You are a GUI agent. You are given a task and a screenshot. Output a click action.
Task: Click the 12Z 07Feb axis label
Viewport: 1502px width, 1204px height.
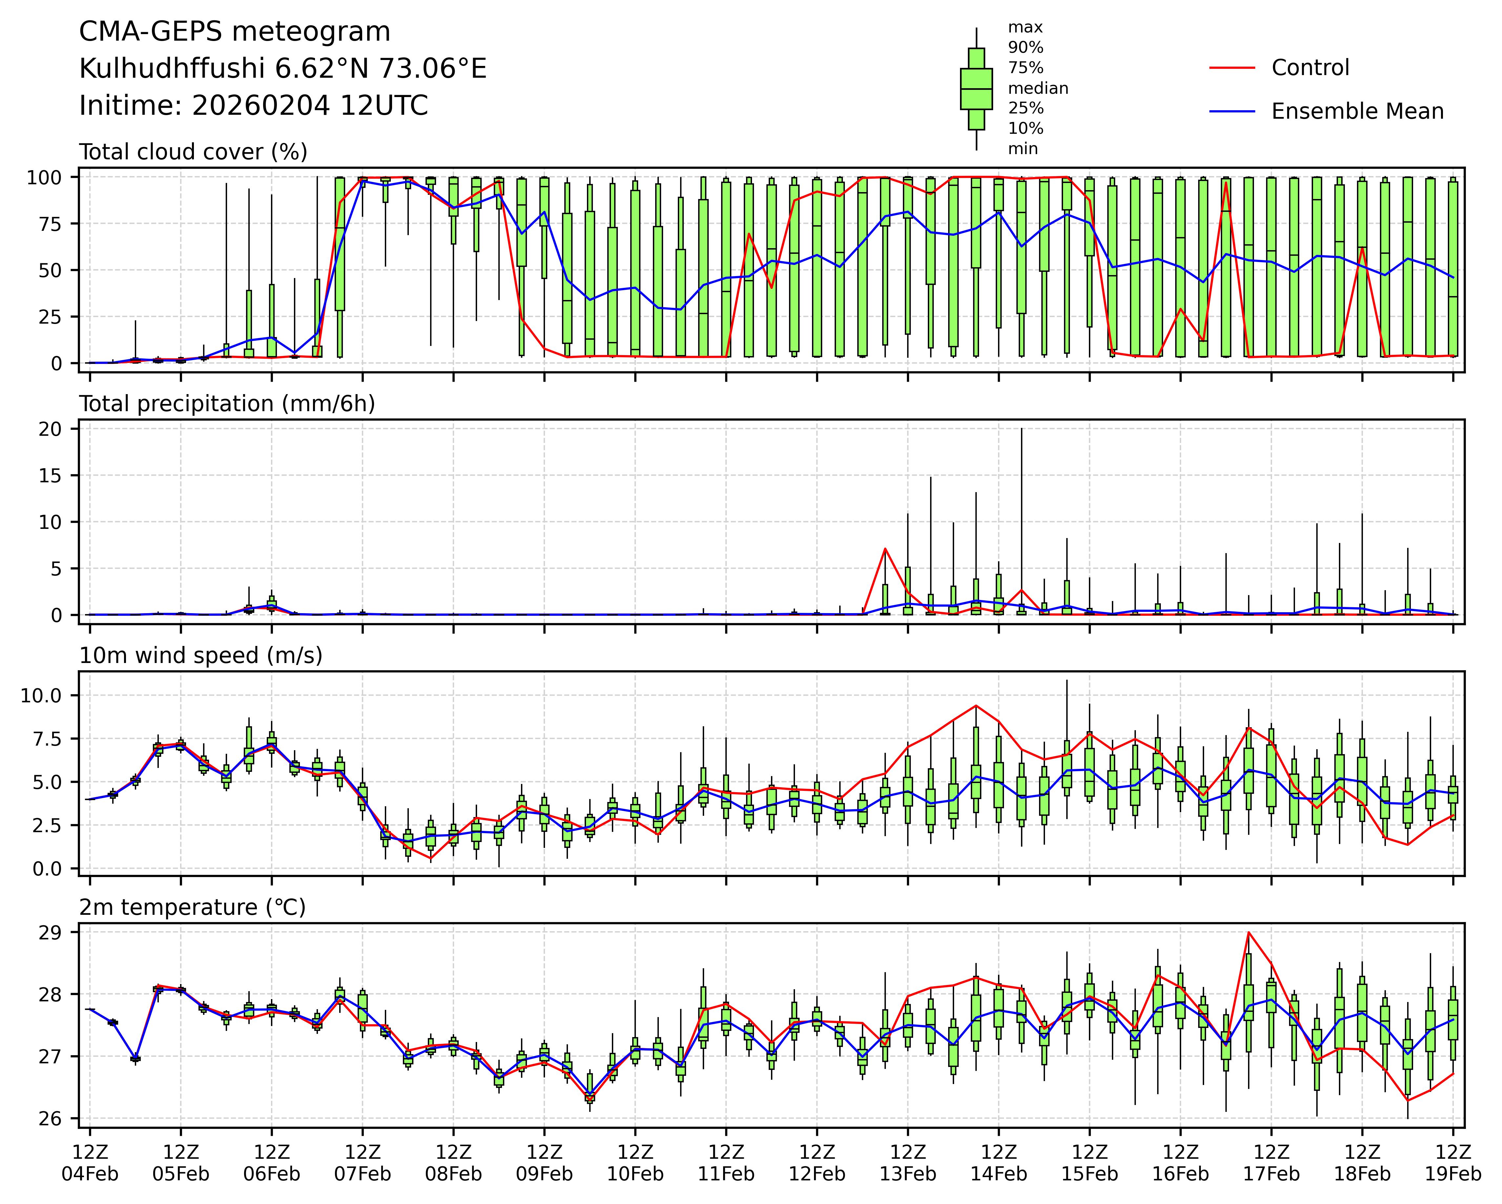coord(362,1162)
